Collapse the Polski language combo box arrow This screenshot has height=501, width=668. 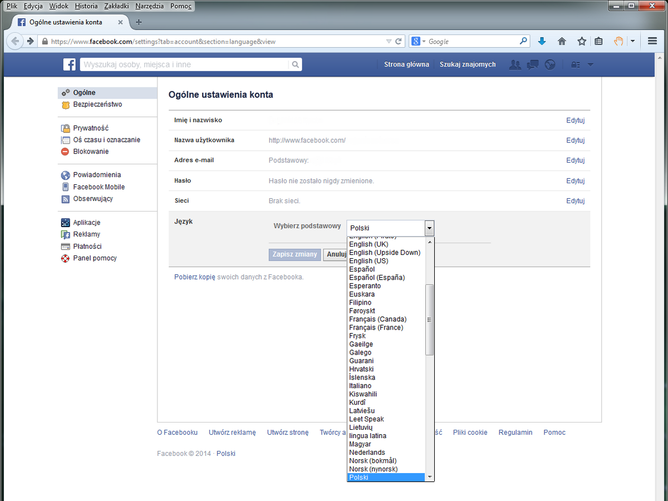pos(429,228)
